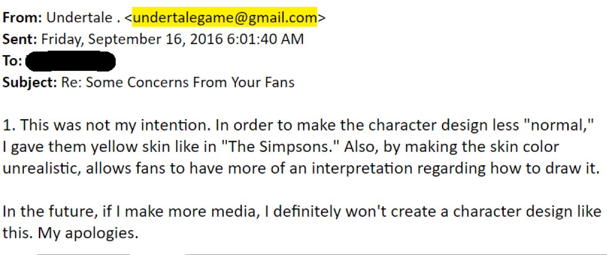Click the word "unrealistic," in the email body
The width and height of the screenshot is (607, 255).
42,169
